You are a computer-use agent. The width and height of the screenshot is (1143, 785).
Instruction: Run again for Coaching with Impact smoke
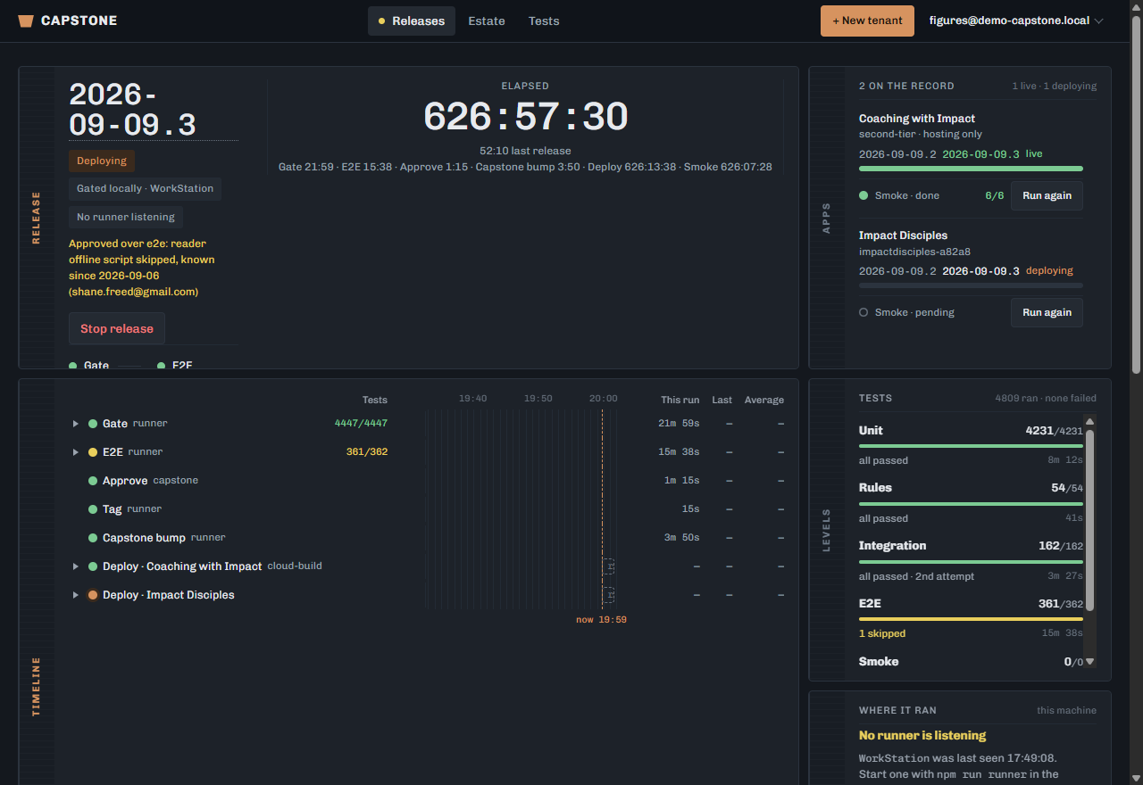pyautogui.click(x=1047, y=195)
